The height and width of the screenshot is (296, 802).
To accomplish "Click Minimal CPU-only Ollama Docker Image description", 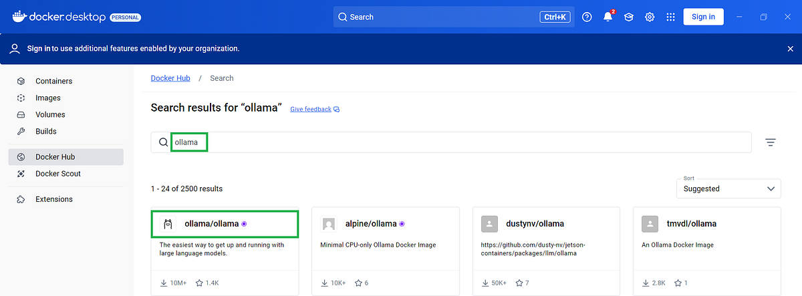I will click(378, 245).
